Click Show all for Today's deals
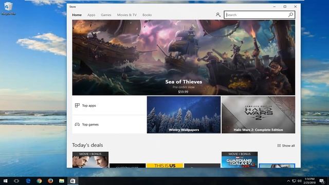The image size is (329, 185). 286,145
